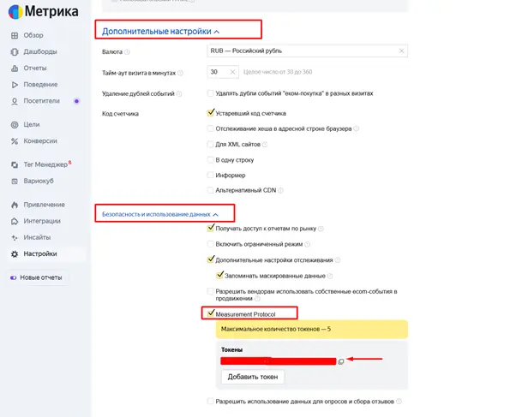516x417 pixels.
Task: Open Цели flag icon in sidebar
Action: click(x=14, y=124)
